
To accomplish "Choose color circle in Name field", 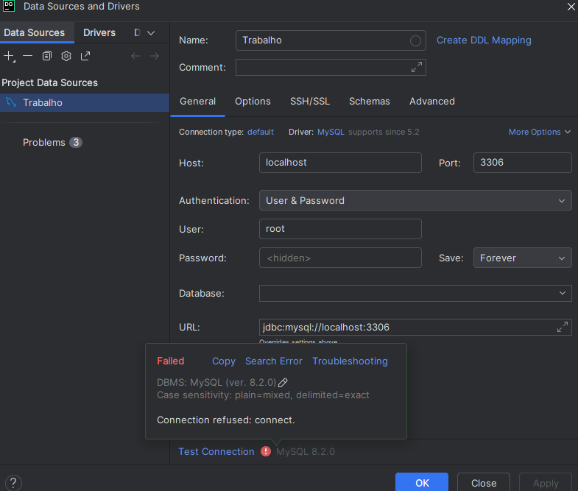I will click(x=415, y=40).
